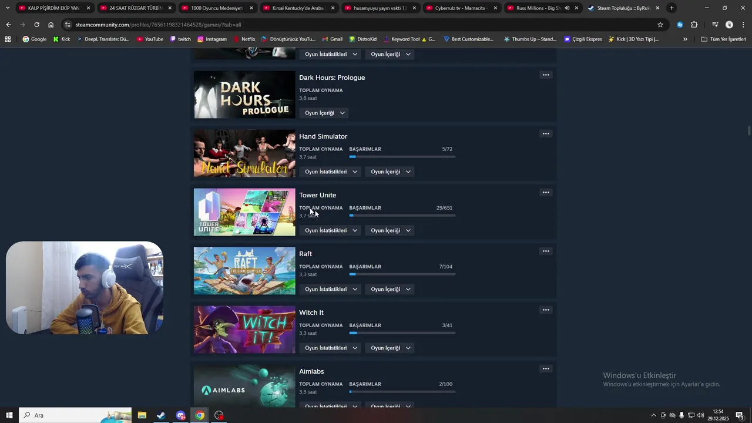Open Witch It game title link
This screenshot has height=423, width=752.
[311, 313]
